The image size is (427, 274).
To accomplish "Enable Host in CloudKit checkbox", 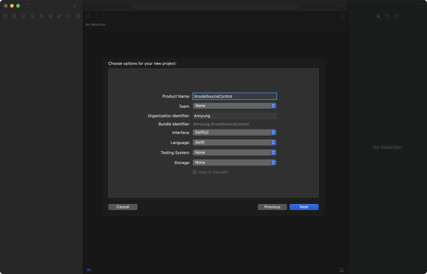I will click(194, 172).
